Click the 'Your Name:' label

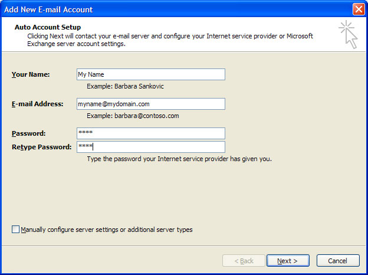(x=31, y=74)
